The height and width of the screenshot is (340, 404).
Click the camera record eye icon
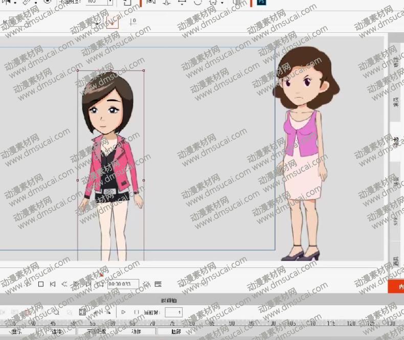point(151,2)
